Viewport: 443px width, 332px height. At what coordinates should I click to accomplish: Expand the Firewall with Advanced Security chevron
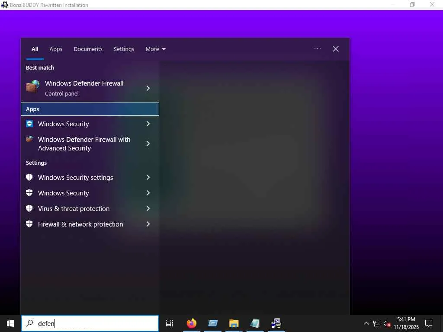pos(148,144)
